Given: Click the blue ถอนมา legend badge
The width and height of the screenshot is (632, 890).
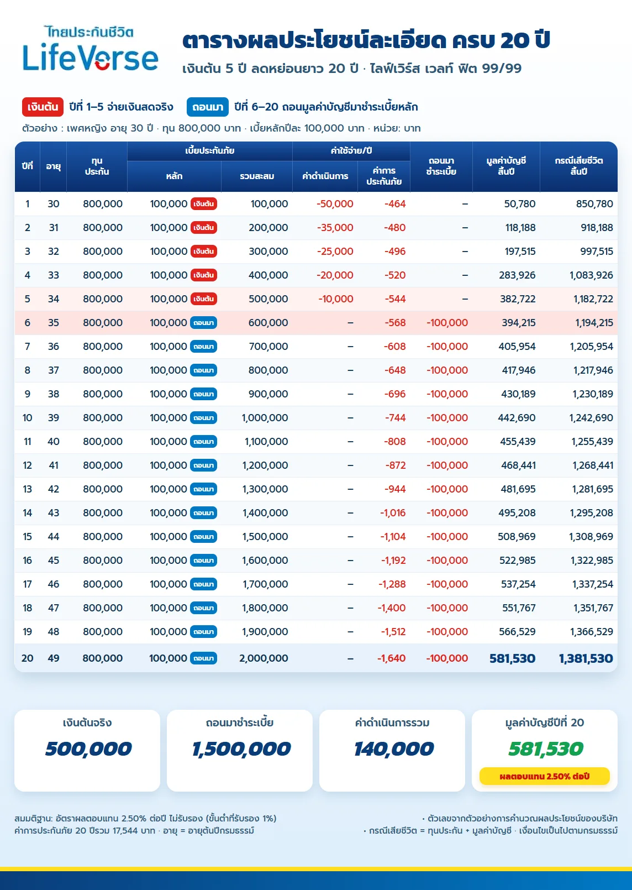Looking at the screenshot, I should 208,107.
